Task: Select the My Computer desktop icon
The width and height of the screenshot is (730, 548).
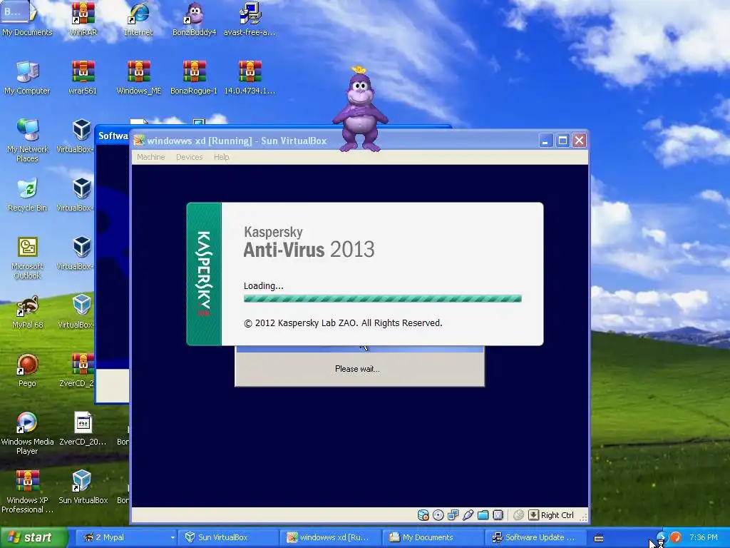Action: pyautogui.click(x=27, y=77)
